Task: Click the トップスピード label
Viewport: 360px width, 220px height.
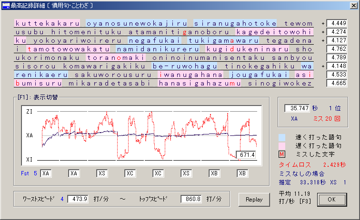Action: coord(153,199)
